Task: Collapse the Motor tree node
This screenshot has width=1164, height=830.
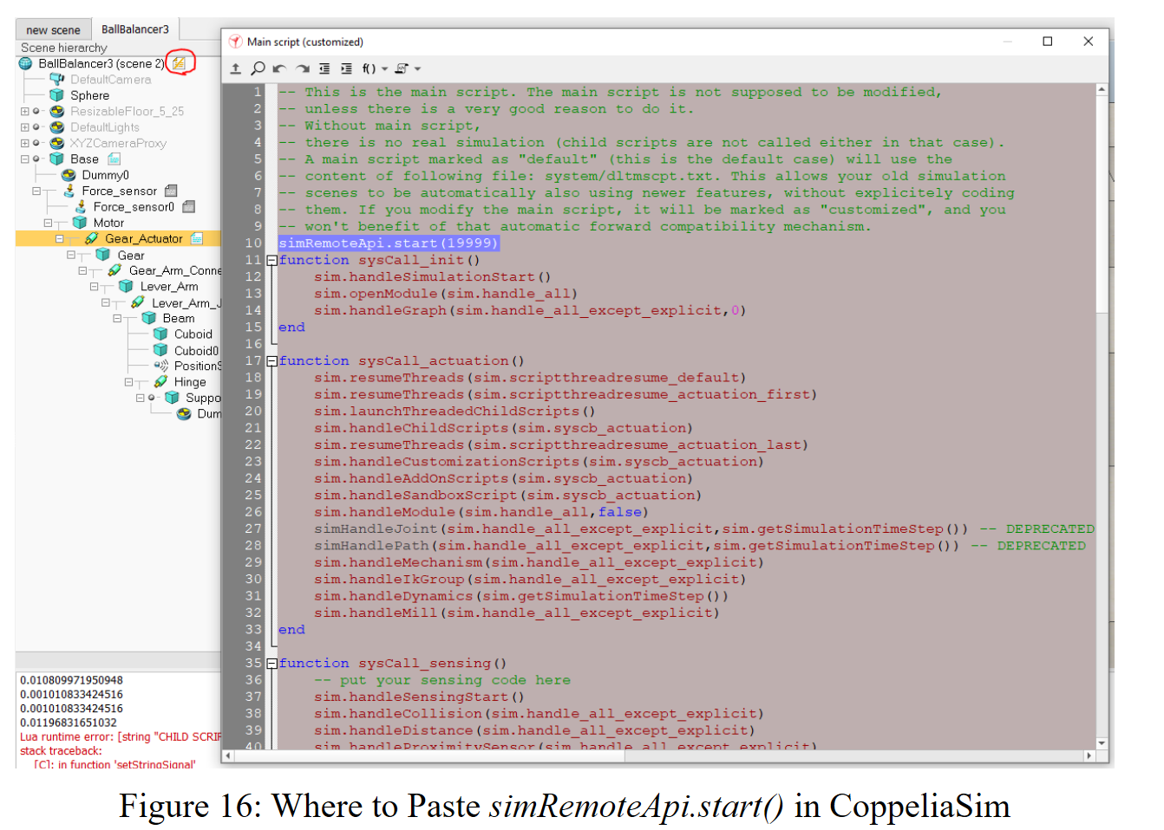Action: tap(49, 223)
